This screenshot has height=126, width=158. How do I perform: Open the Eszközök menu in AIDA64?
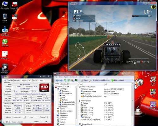[82, 77]
